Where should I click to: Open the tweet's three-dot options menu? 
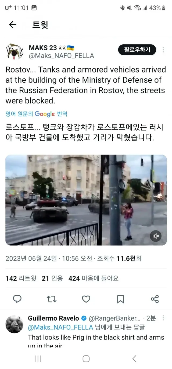(x=163, y=50)
